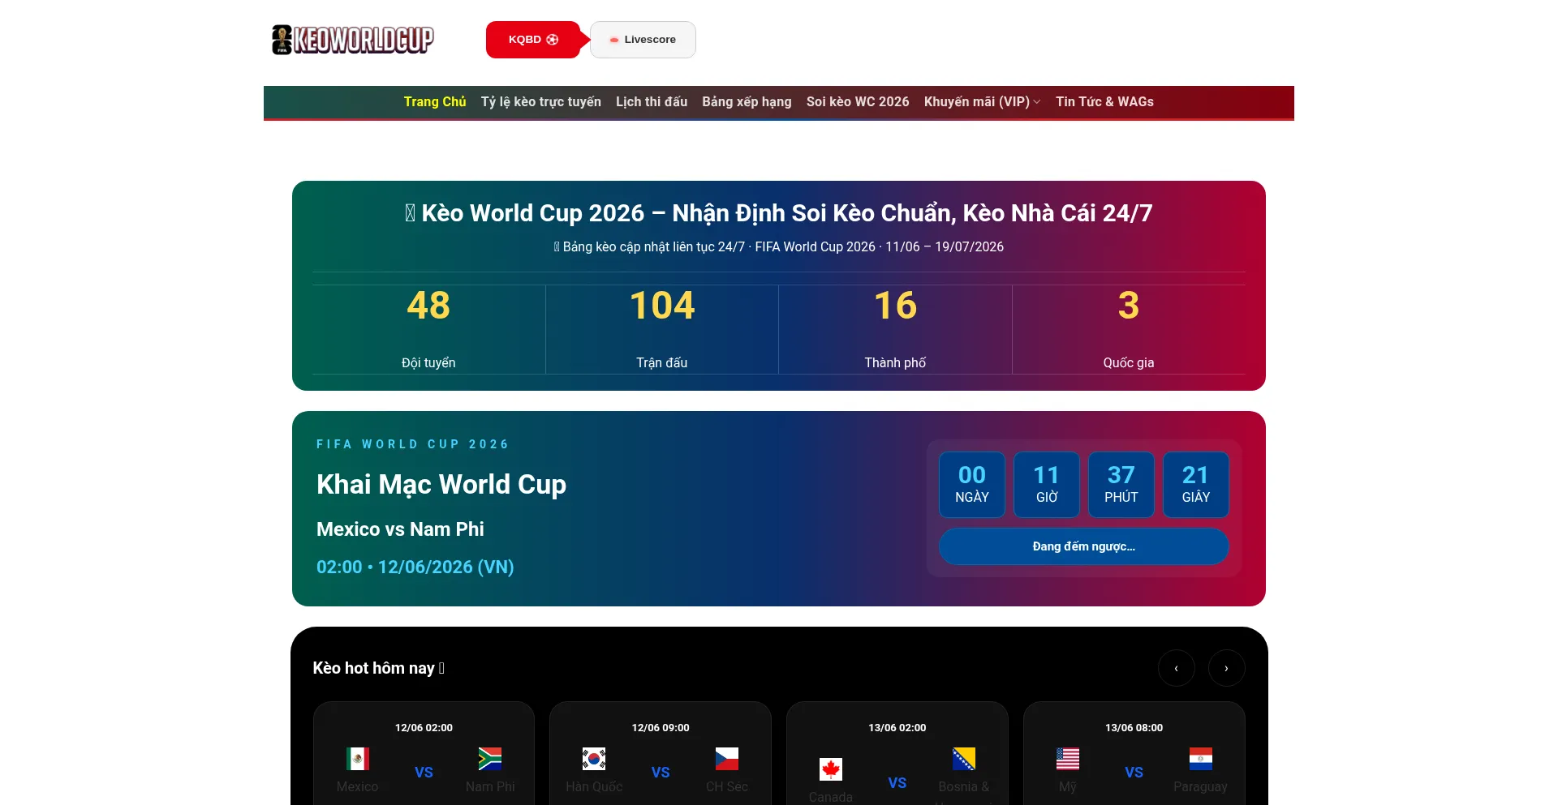Screen dimensions: 1558x805
Task: Click the KeoWorldCup site logo
Action: (353, 40)
